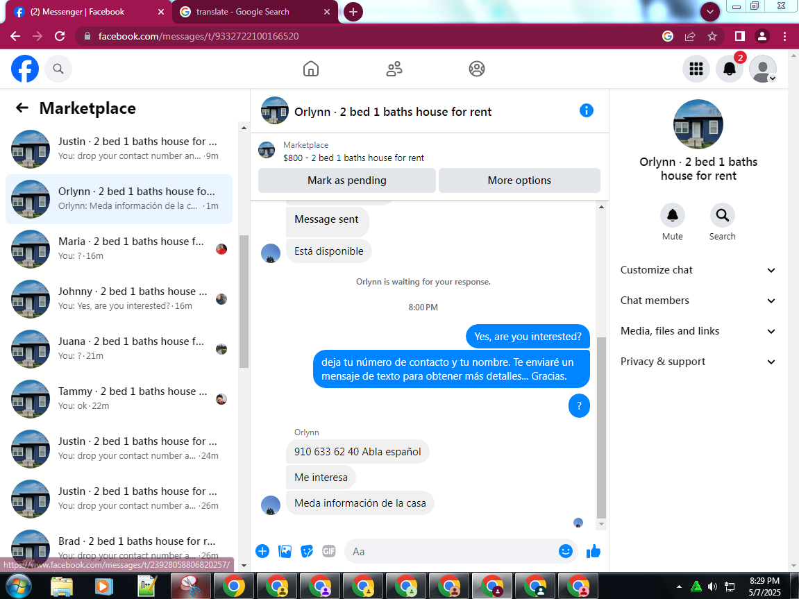Screen dimensions: 799x599
Task: Click the 'Yes, are you interested?' sent message
Action: (528, 337)
